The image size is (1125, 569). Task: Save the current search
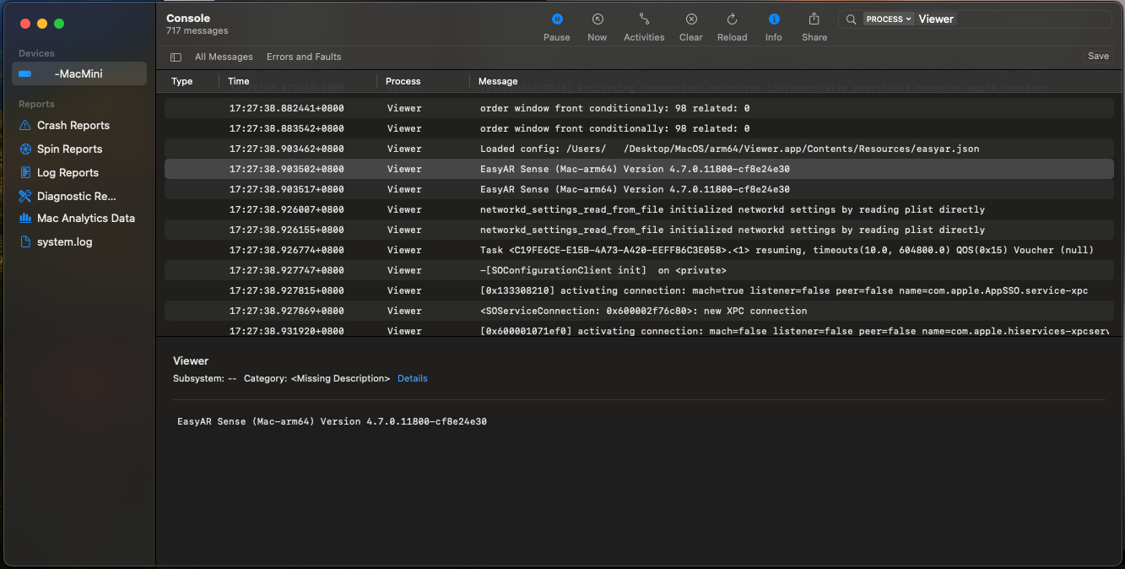click(1098, 57)
